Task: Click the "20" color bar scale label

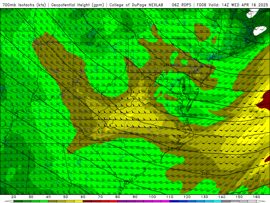Action: tap(13, 197)
